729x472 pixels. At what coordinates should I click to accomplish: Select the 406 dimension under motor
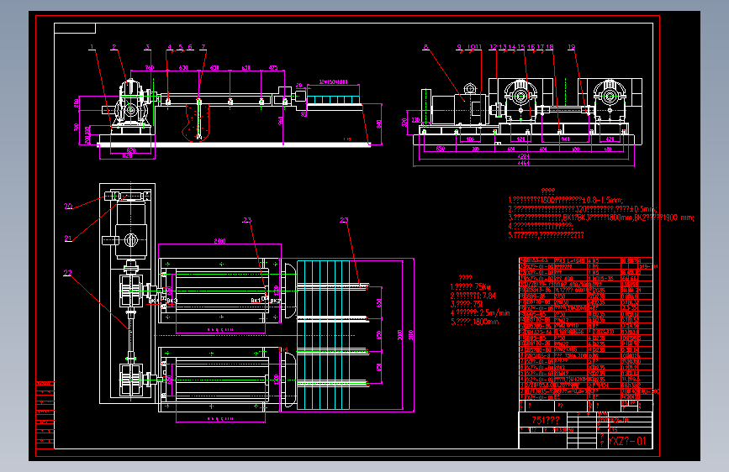point(470,139)
